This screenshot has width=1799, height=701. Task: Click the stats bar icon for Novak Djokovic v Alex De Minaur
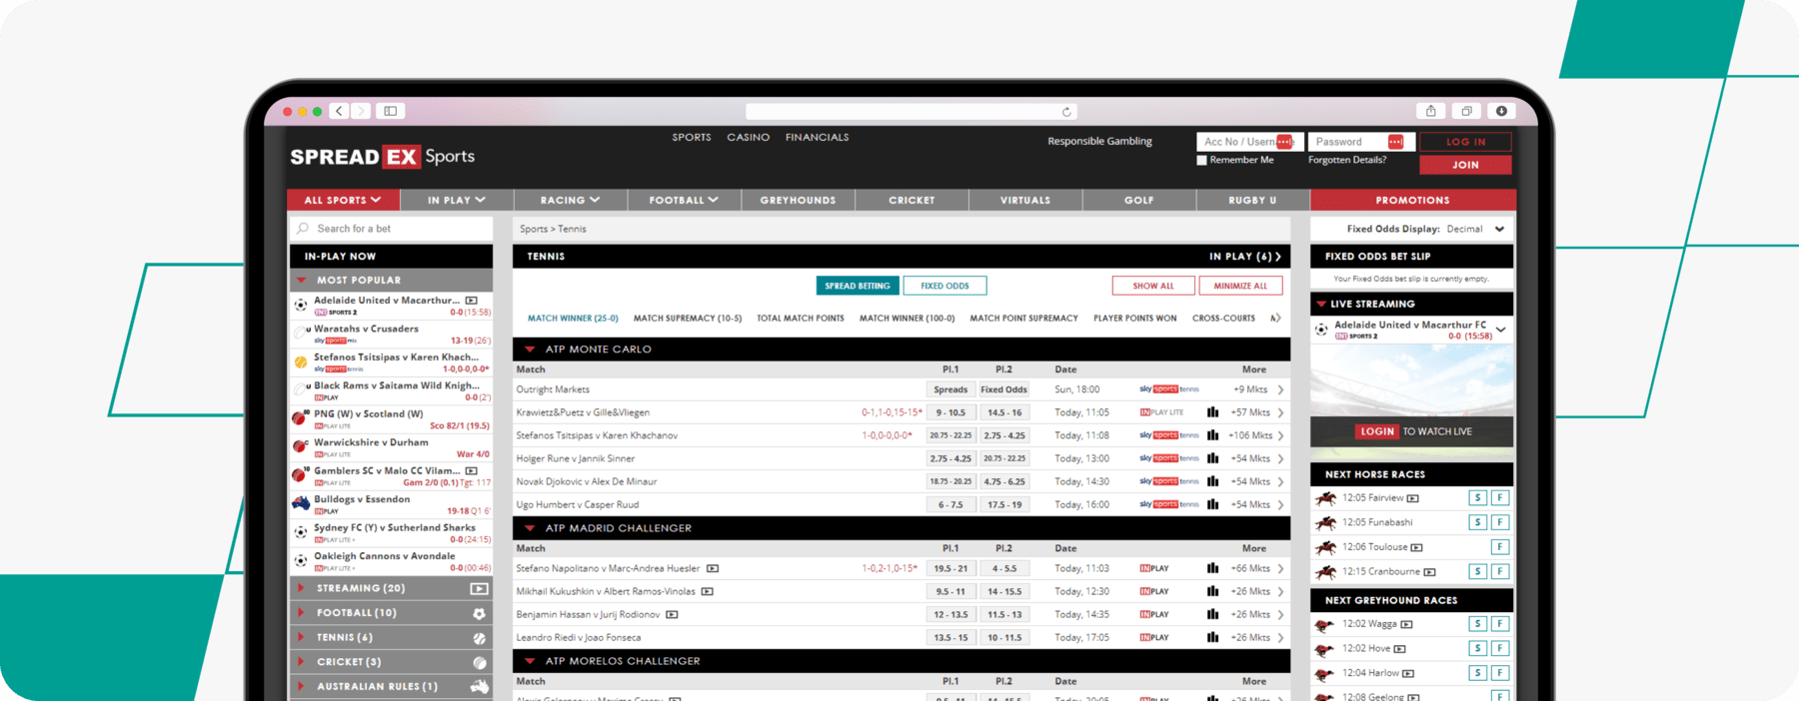pos(1212,481)
